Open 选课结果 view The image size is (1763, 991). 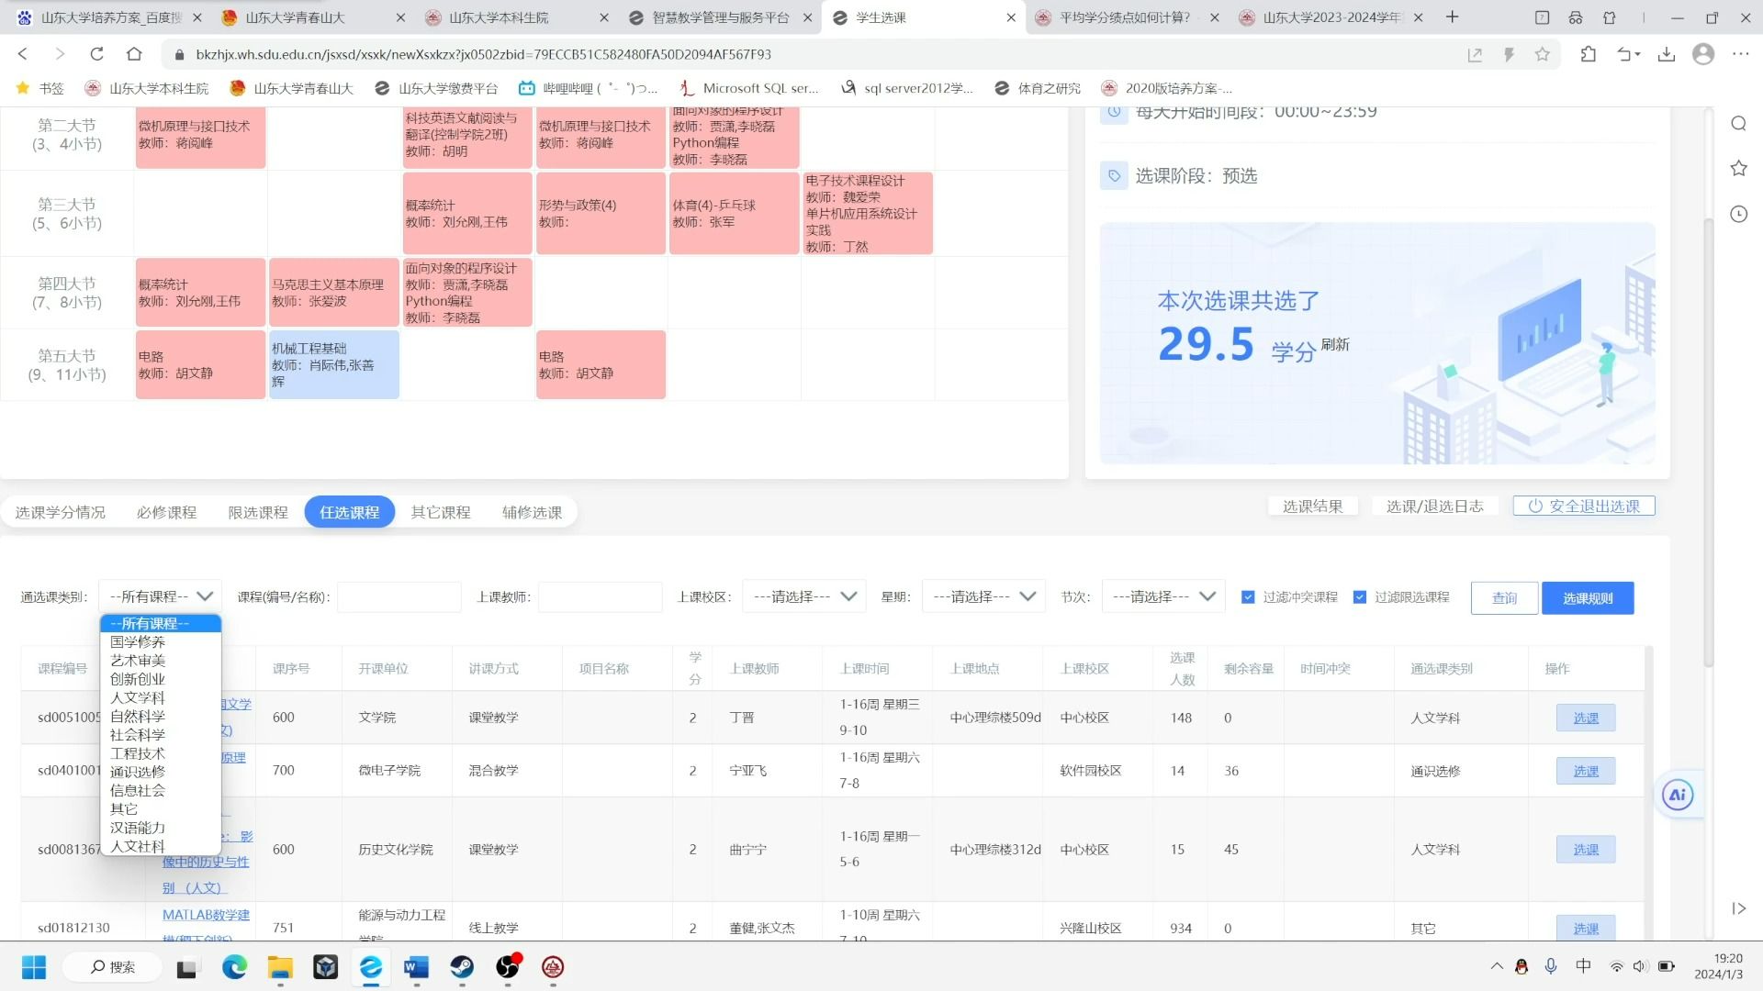1312,506
